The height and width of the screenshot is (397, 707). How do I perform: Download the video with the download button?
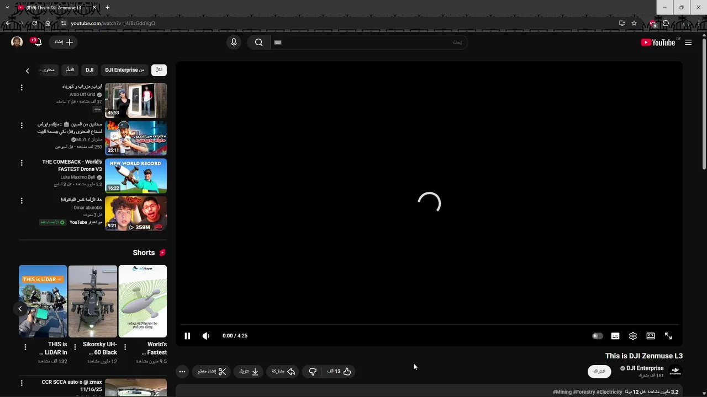coord(249,372)
